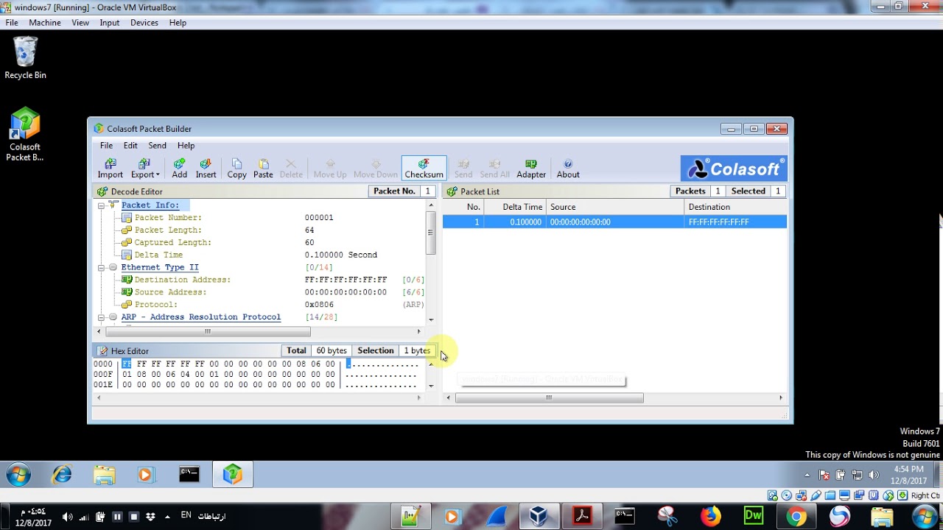Click Packet Builder taskbar button in guest
This screenshot has width=943, height=530.
233,475
